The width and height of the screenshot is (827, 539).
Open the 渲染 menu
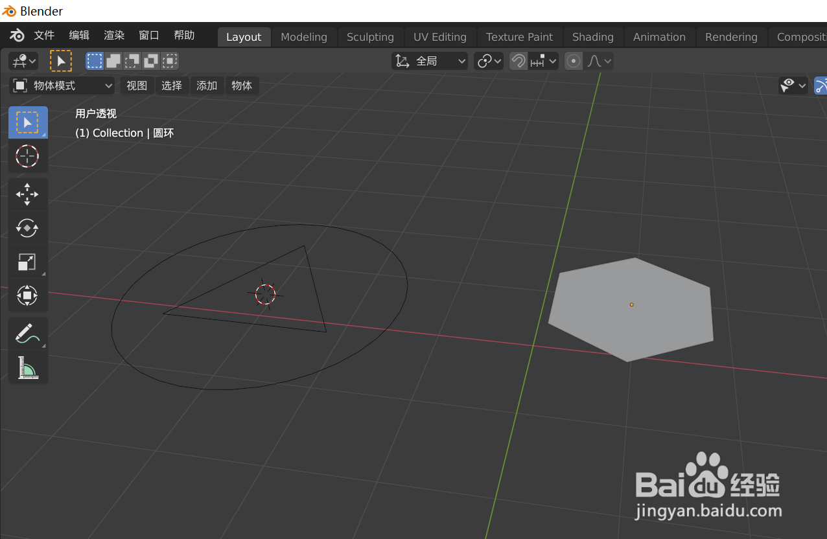[113, 35]
